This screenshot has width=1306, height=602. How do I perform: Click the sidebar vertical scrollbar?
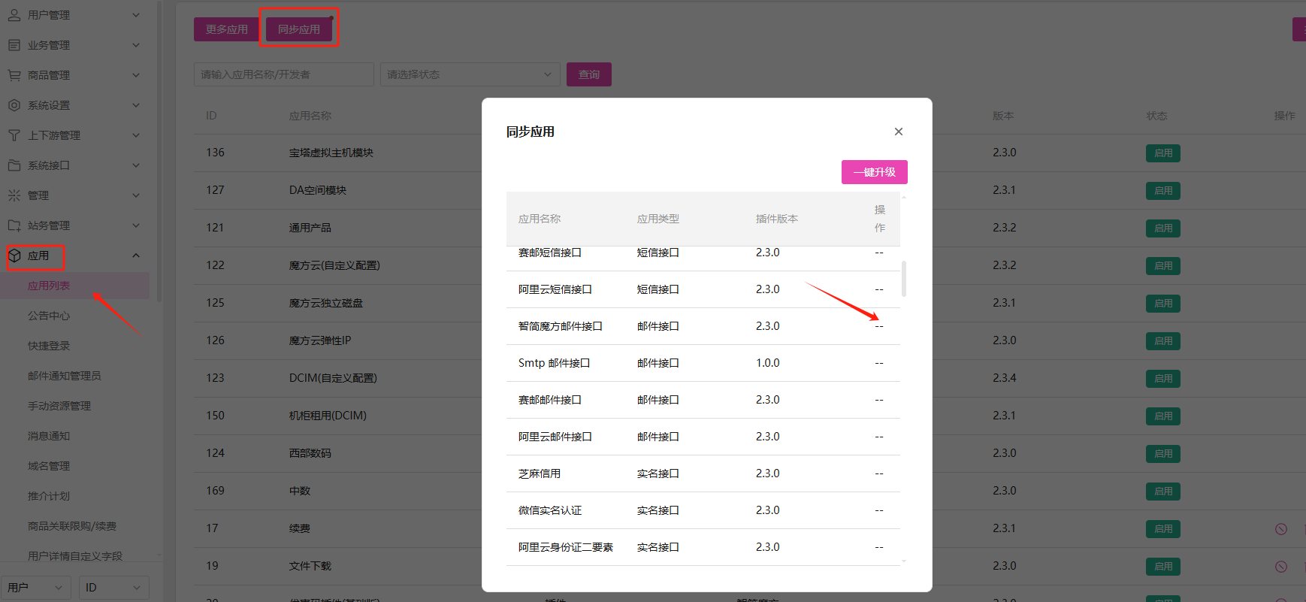159,150
